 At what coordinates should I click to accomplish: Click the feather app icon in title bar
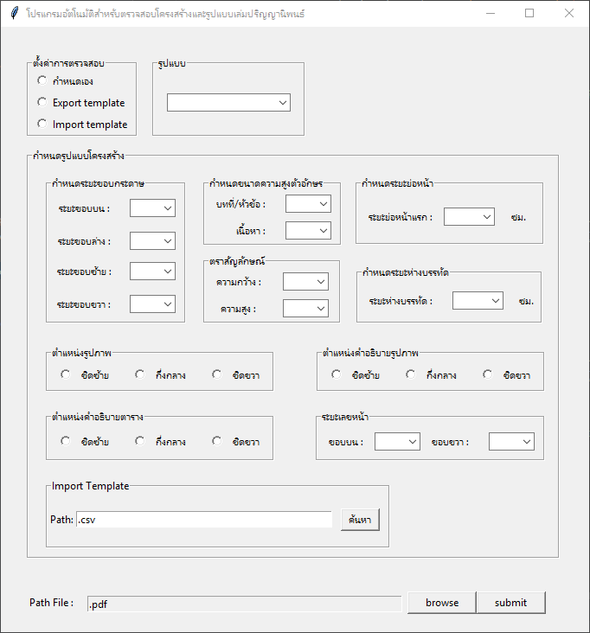[x=15, y=13]
